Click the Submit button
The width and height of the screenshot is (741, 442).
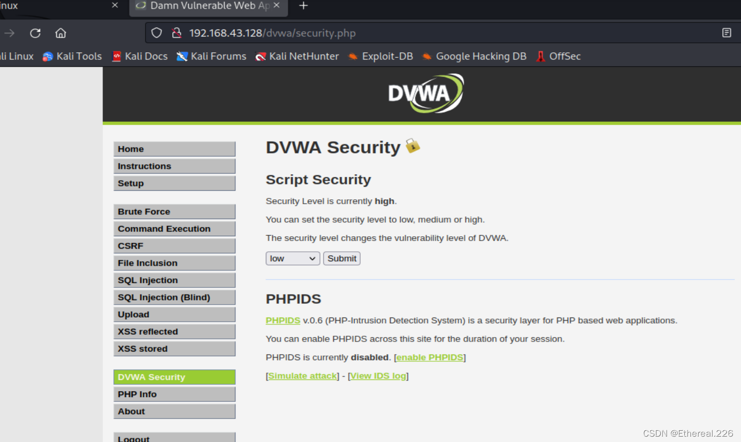342,259
